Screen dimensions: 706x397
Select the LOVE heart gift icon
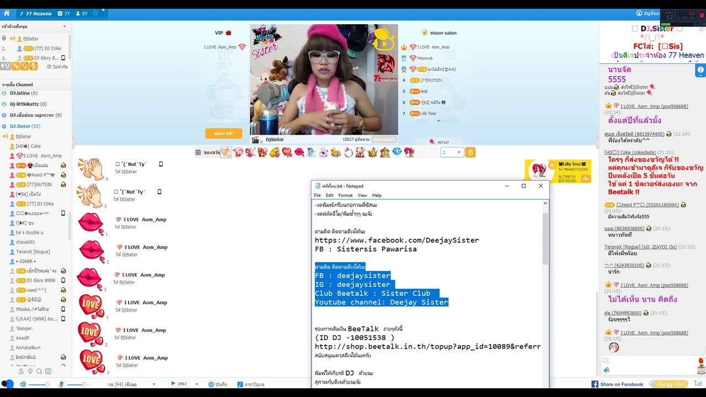point(286,152)
